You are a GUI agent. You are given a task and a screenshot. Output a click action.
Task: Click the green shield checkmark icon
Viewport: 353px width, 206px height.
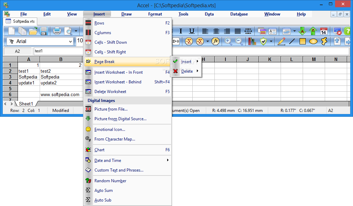263,41
